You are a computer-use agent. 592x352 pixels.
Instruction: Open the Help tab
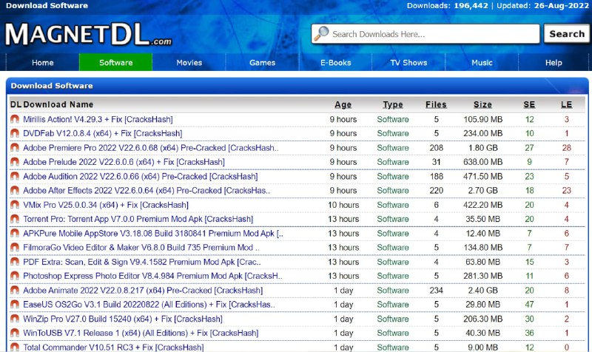(x=554, y=63)
